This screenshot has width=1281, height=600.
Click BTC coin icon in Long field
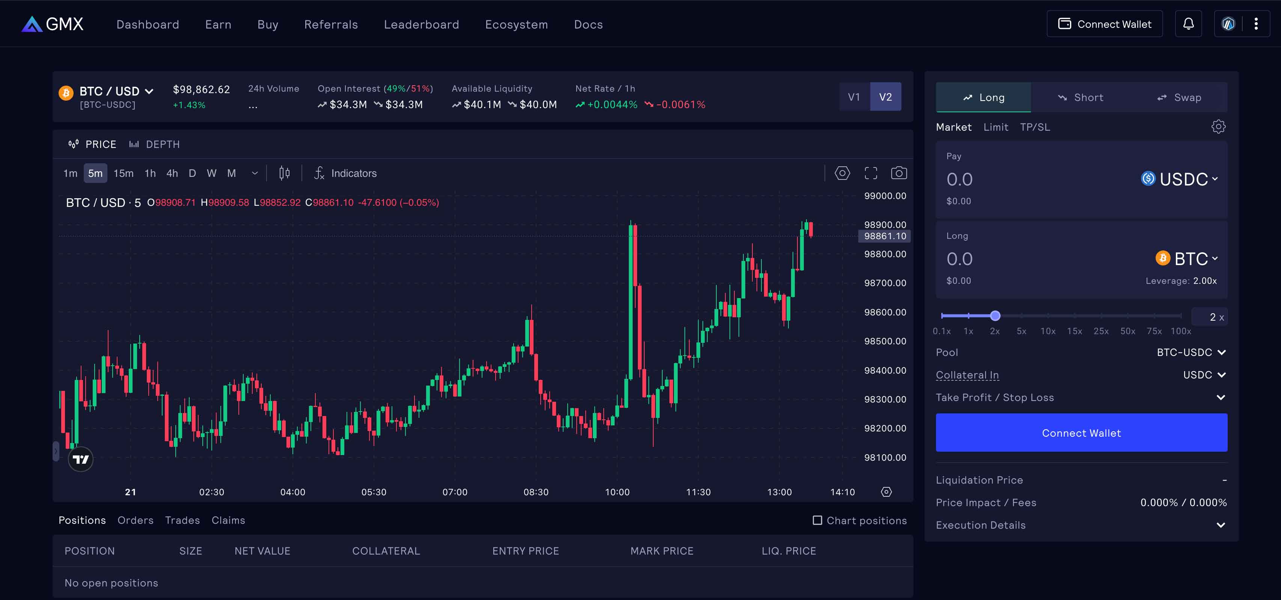1163,258
